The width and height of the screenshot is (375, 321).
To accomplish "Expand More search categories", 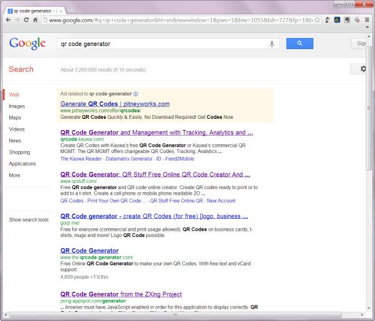I will pyautogui.click(x=14, y=175).
